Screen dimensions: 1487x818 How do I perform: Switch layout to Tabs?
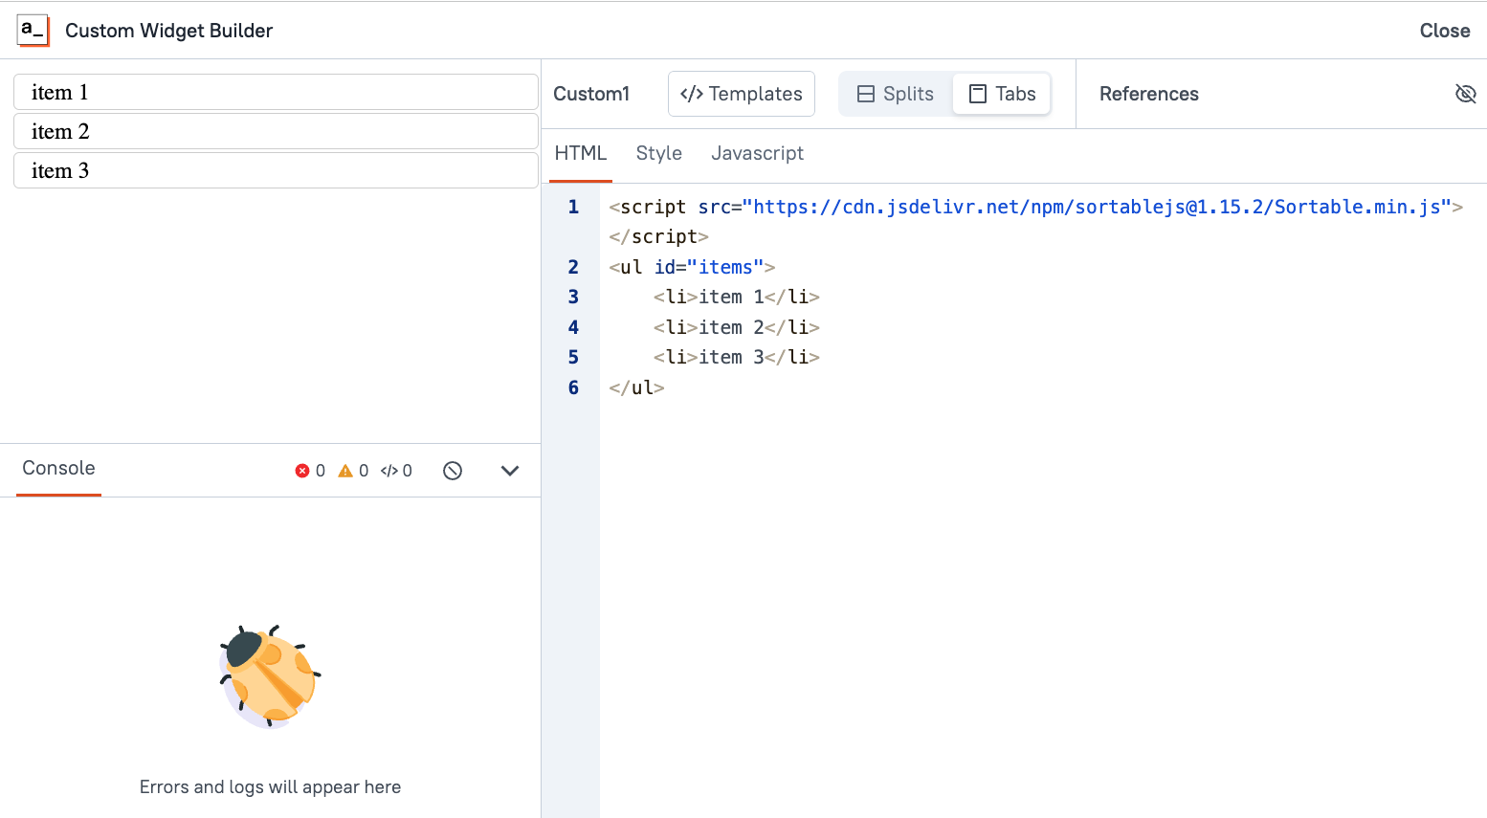click(1002, 94)
